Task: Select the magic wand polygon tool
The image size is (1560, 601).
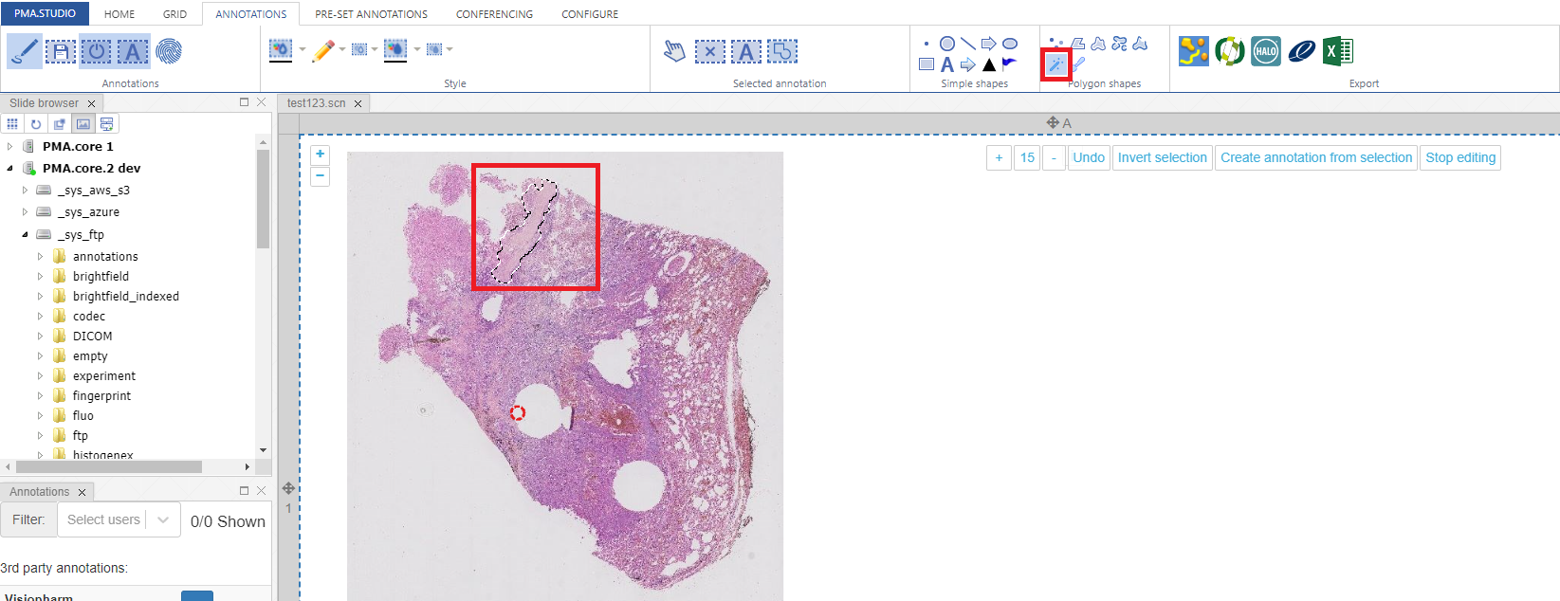Action: click(1055, 64)
